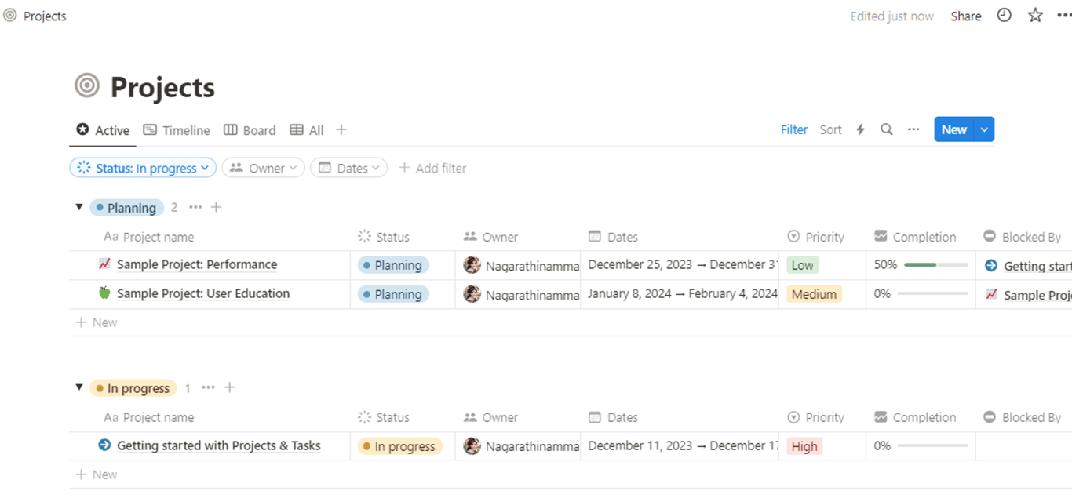The height and width of the screenshot is (498, 1072).
Task: Click the 50% completion progress bar
Action: pyautogui.click(x=935, y=265)
